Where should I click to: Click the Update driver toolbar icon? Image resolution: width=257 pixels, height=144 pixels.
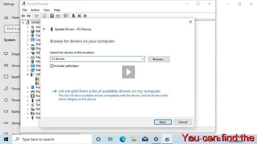click(73, 16)
